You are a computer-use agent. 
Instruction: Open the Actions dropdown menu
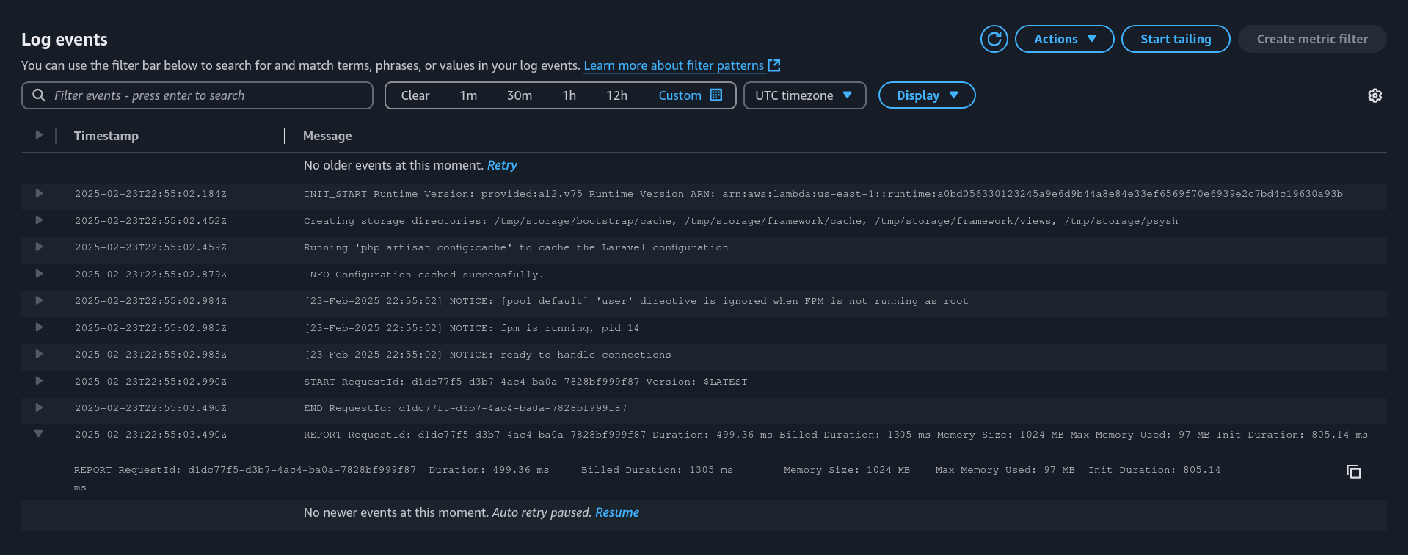1064,39
